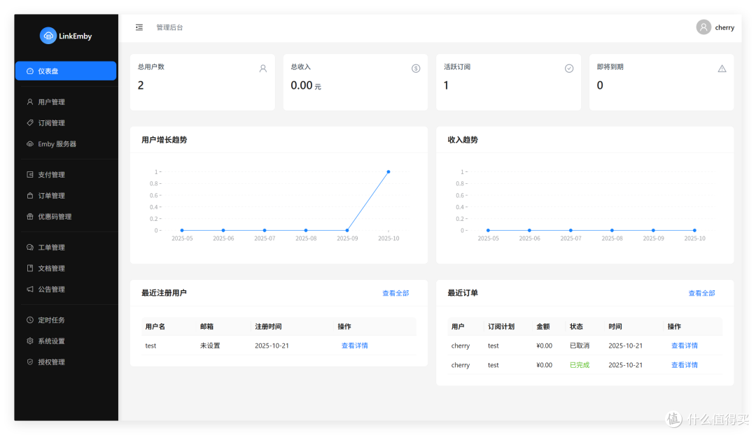This screenshot has width=756, height=435.
Task: Click 查看全部 in 最近注册用户 panel
Action: 395,293
